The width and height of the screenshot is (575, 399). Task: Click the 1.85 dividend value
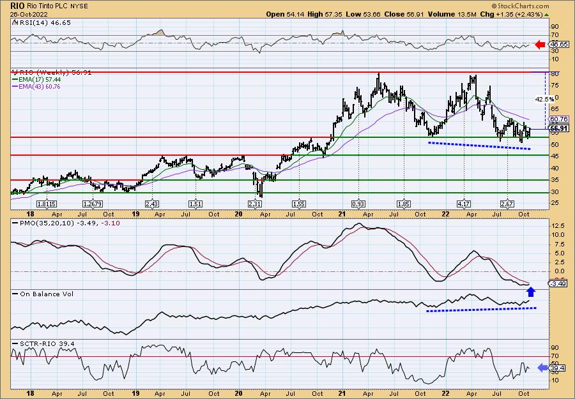click(x=404, y=204)
